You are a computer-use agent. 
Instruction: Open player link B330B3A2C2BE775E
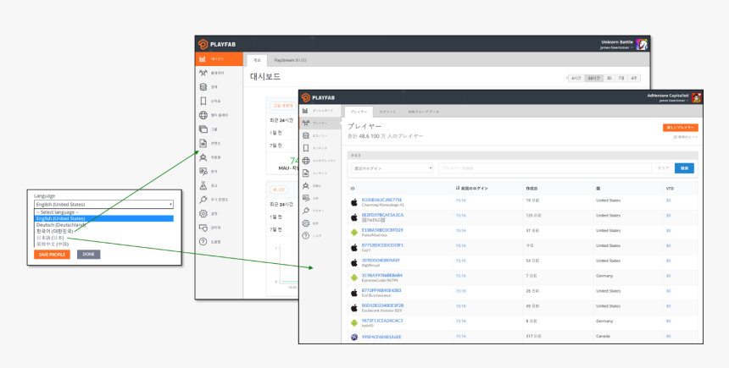[381, 200]
